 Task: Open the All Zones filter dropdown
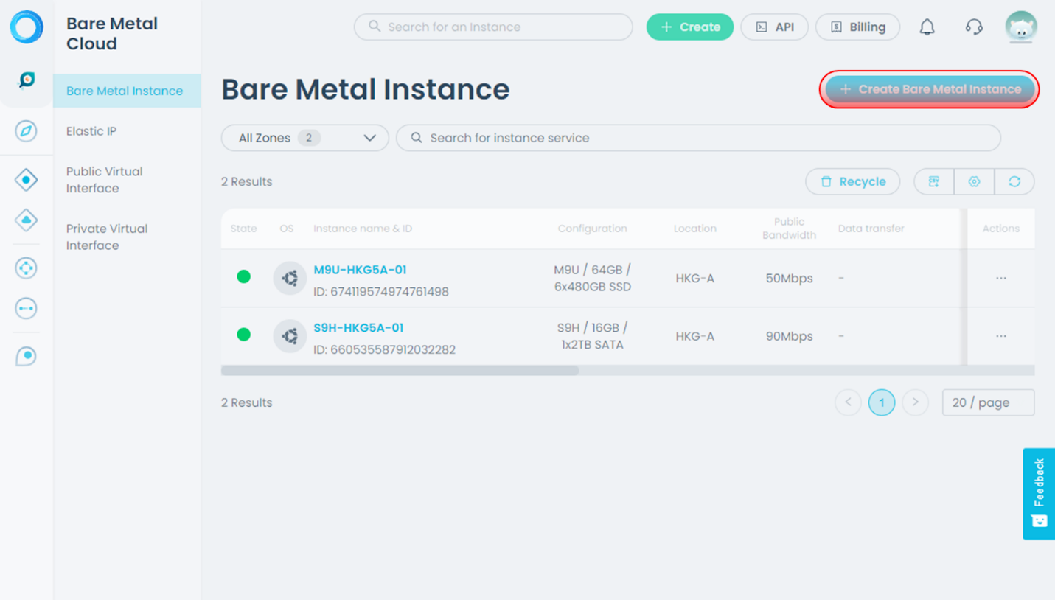tap(304, 138)
